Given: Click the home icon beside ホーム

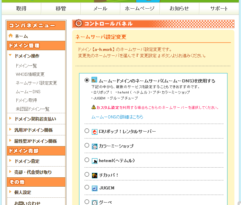Looking at the screenshot, I should click(11, 36).
